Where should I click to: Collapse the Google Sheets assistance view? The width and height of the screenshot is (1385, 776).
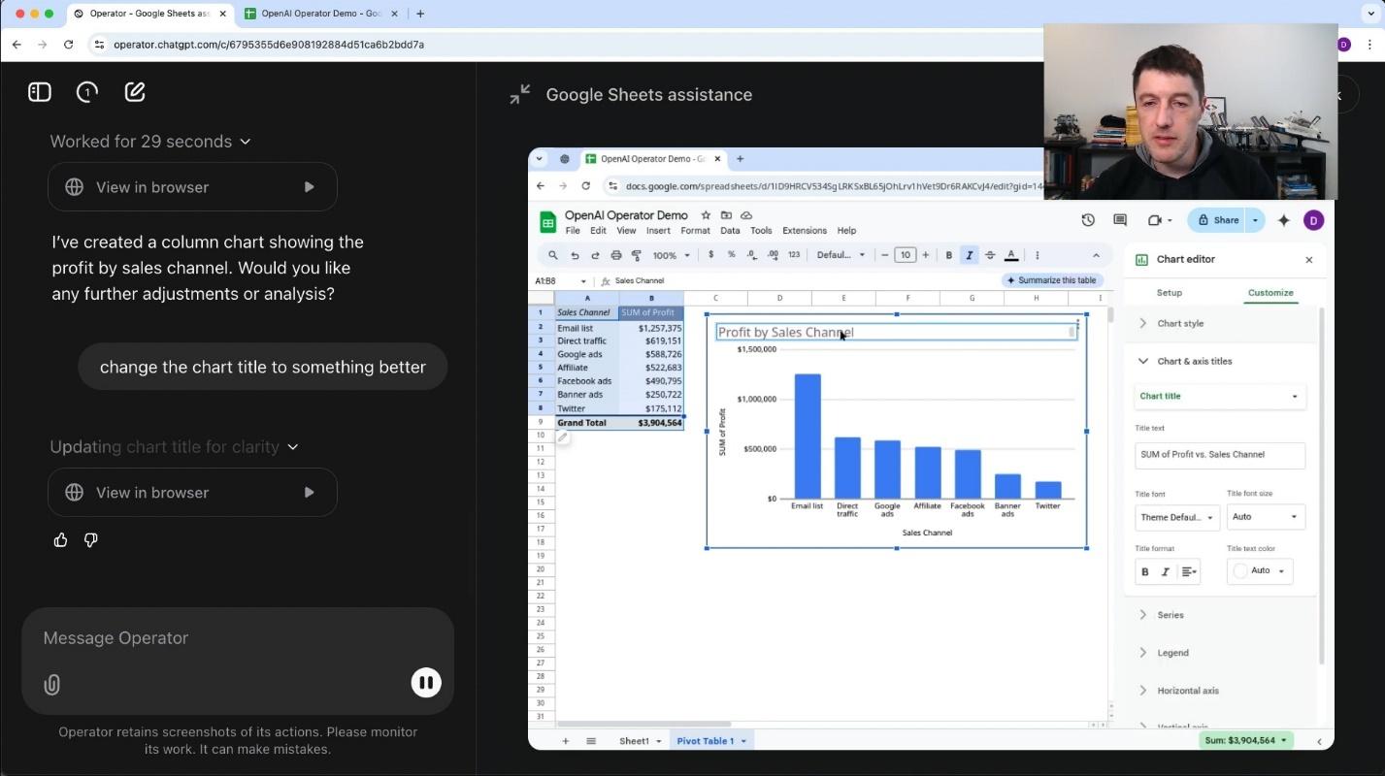tap(520, 94)
